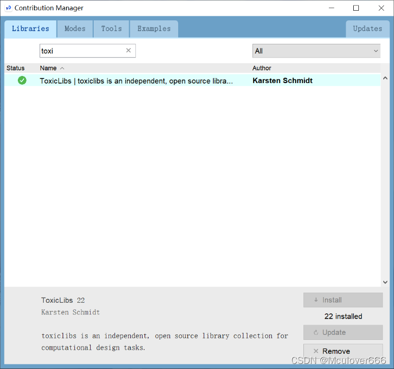Click the Processing icon in title bar
394x369 pixels.
pos(8,8)
